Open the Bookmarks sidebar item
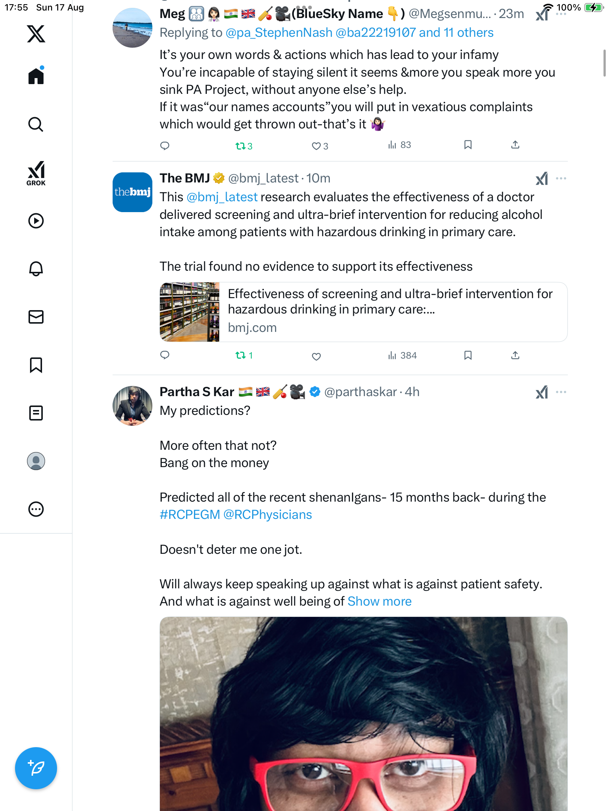This screenshot has height=811, width=608. 36,365
